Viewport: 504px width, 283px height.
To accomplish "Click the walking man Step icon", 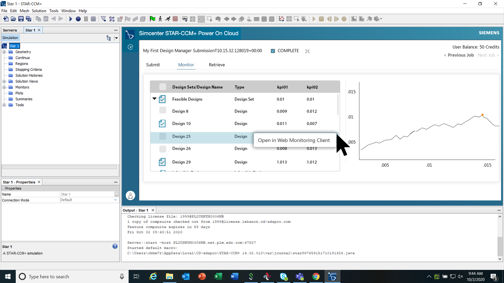I will [160, 19].
